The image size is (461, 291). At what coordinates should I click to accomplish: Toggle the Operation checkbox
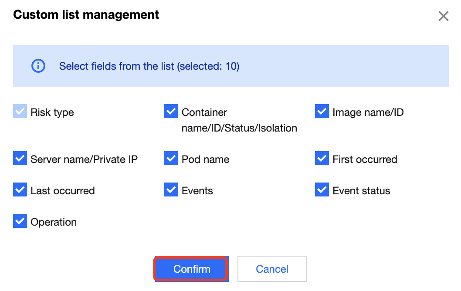(x=20, y=221)
